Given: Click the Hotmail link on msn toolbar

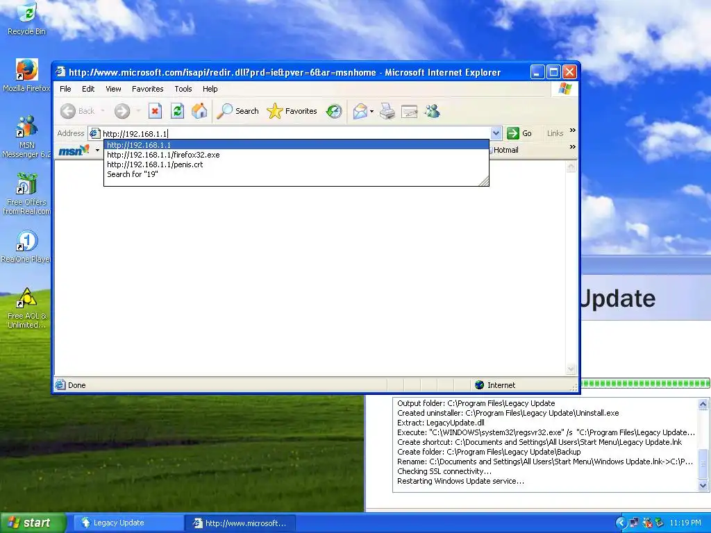Looking at the screenshot, I should point(505,150).
